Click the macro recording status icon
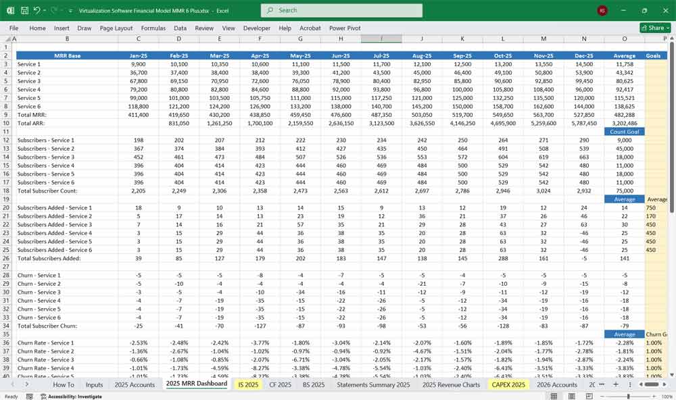Screen dimensions: 676x400 pos(29,396)
